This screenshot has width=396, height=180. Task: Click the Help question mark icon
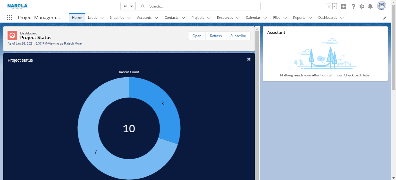click(x=353, y=6)
